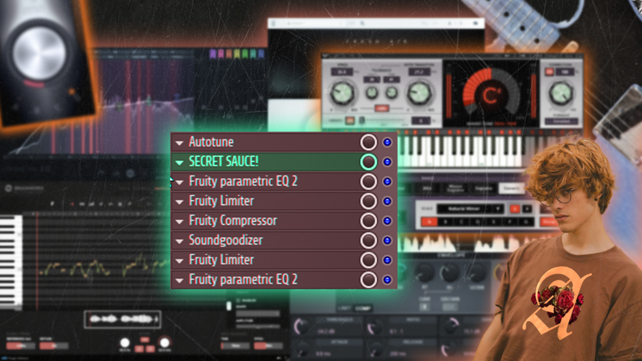Open arrow menu of Fruity Limiter below Soundgoodizer
The height and width of the screenshot is (361, 642).
[x=180, y=261]
